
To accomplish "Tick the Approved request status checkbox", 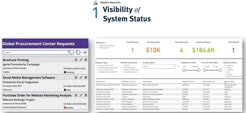I will pos(225,66).
